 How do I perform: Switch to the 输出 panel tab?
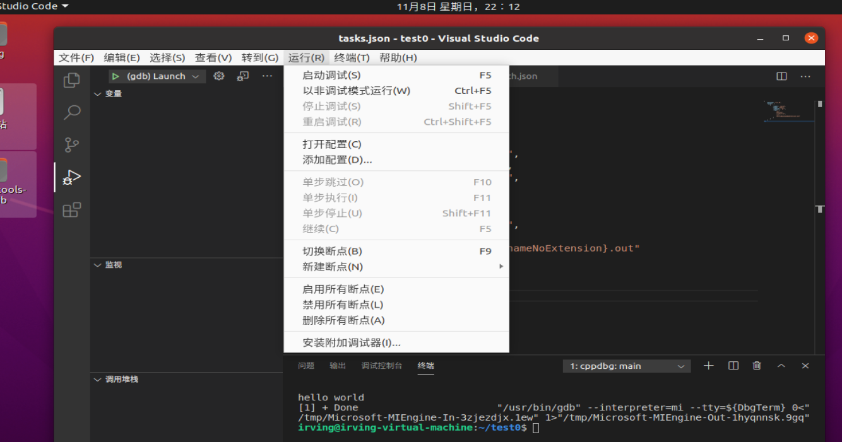click(338, 366)
